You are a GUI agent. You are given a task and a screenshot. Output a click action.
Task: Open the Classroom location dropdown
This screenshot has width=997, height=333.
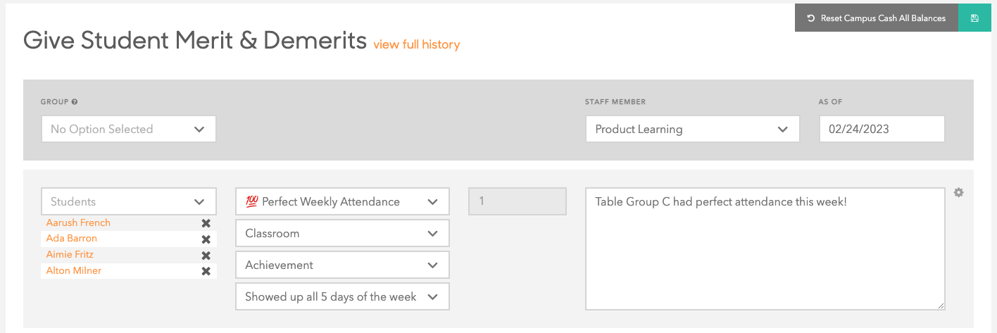[x=342, y=233]
